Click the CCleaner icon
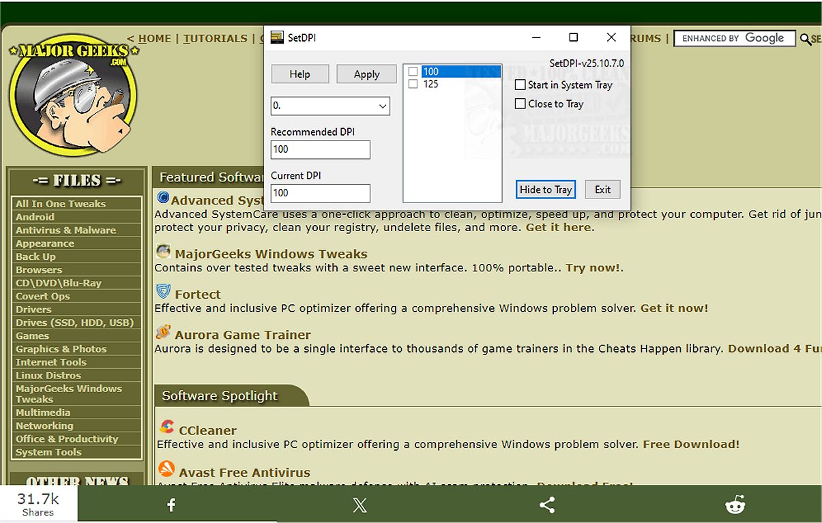 click(x=166, y=428)
